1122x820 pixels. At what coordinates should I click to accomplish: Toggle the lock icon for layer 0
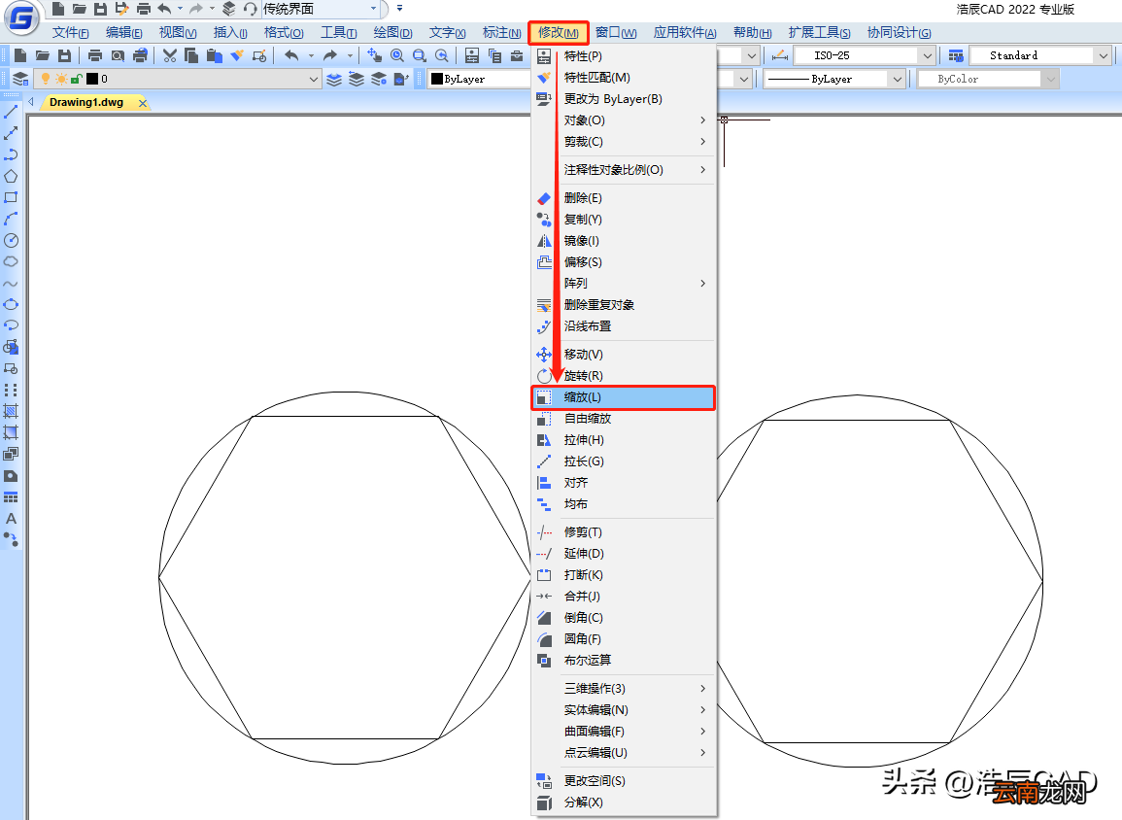tap(76, 79)
